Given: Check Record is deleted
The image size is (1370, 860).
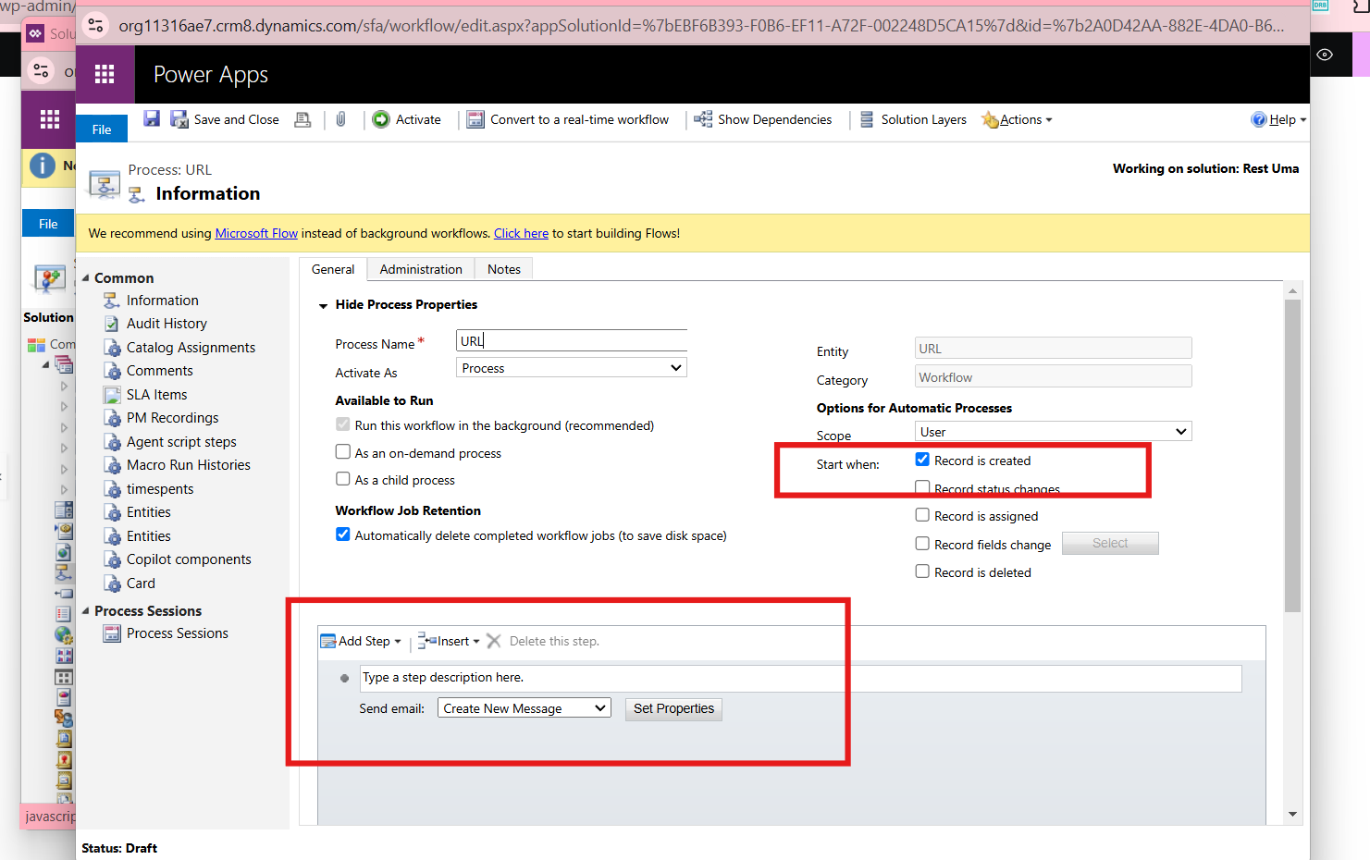Looking at the screenshot, I should [922, 571].
